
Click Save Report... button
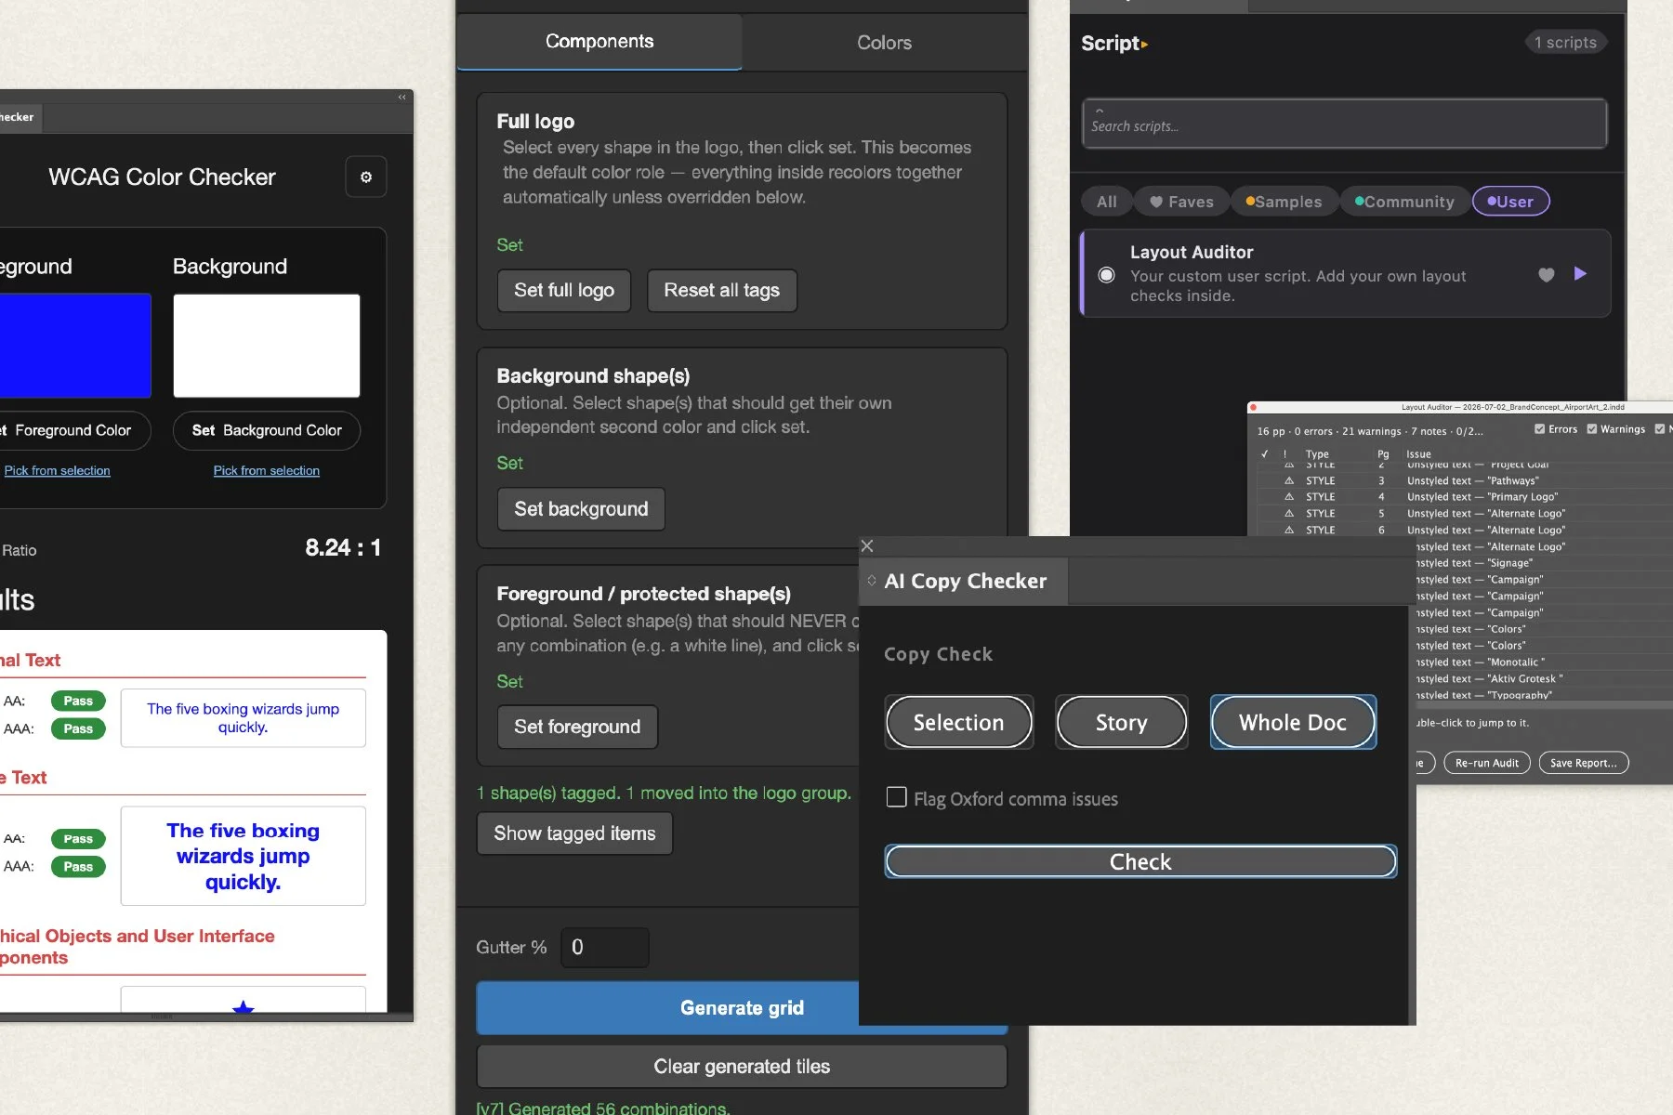tap(1583, 763)
